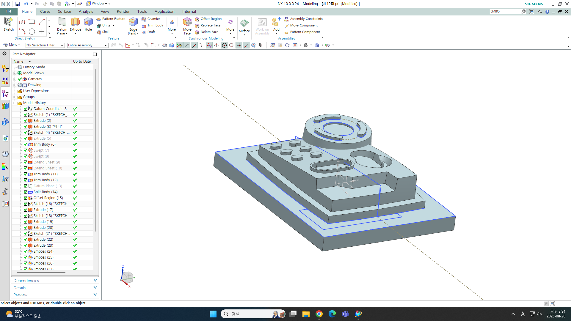
Task: Click the Sketch tool icon
Action: tap(9, 23)
